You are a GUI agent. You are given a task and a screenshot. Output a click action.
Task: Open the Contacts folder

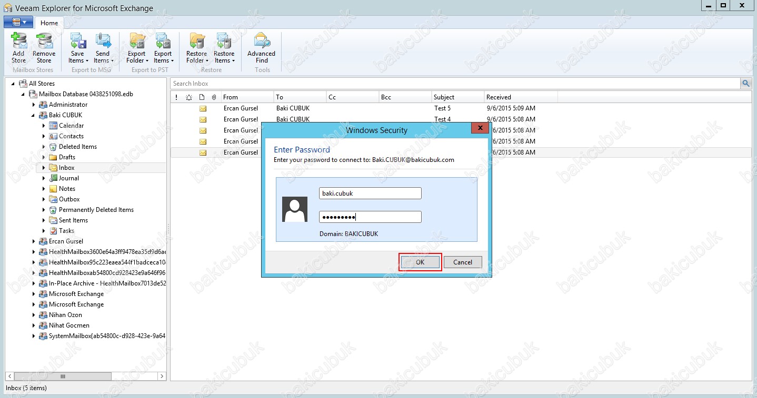(x=71, y=136)
